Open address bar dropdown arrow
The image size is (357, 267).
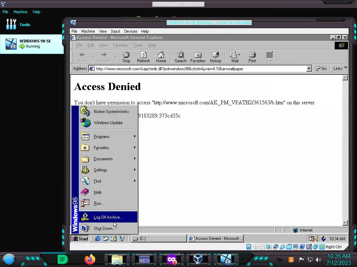[309, 68]
